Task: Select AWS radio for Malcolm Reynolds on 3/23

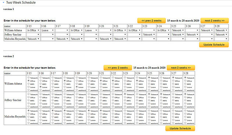Action: click(125, 117)
